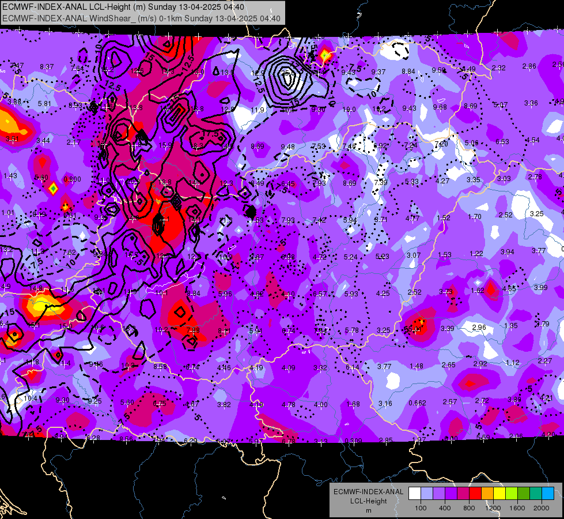The image size is (564, 519).
Task: Click the map value 3.39
Action: coord(447,328)
